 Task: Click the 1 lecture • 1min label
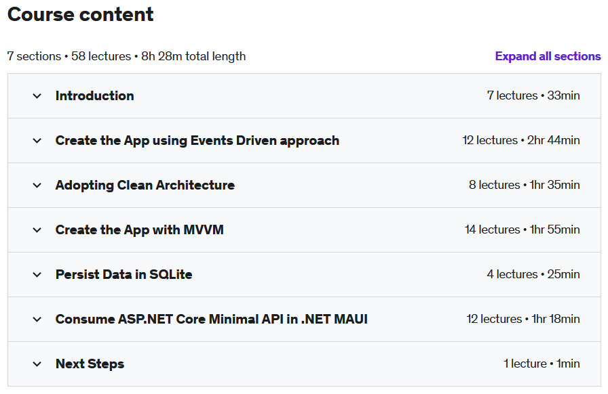[x=541, y=364]
